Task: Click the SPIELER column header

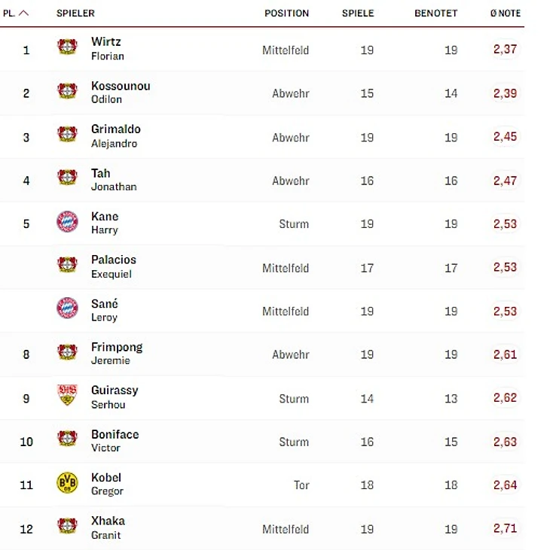Action: 75,14
